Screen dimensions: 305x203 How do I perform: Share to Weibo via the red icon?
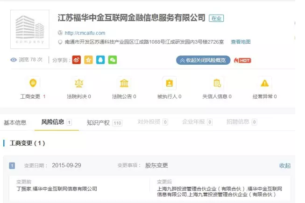pyautogui.click(x=77, y=60)
